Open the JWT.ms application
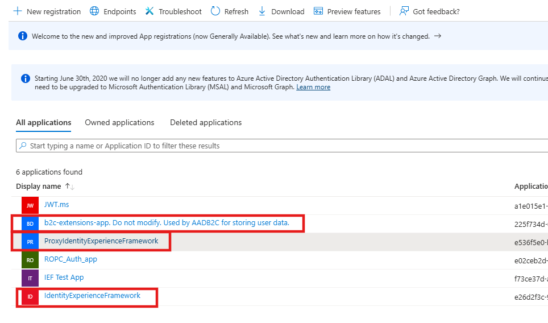 point(57,205)
